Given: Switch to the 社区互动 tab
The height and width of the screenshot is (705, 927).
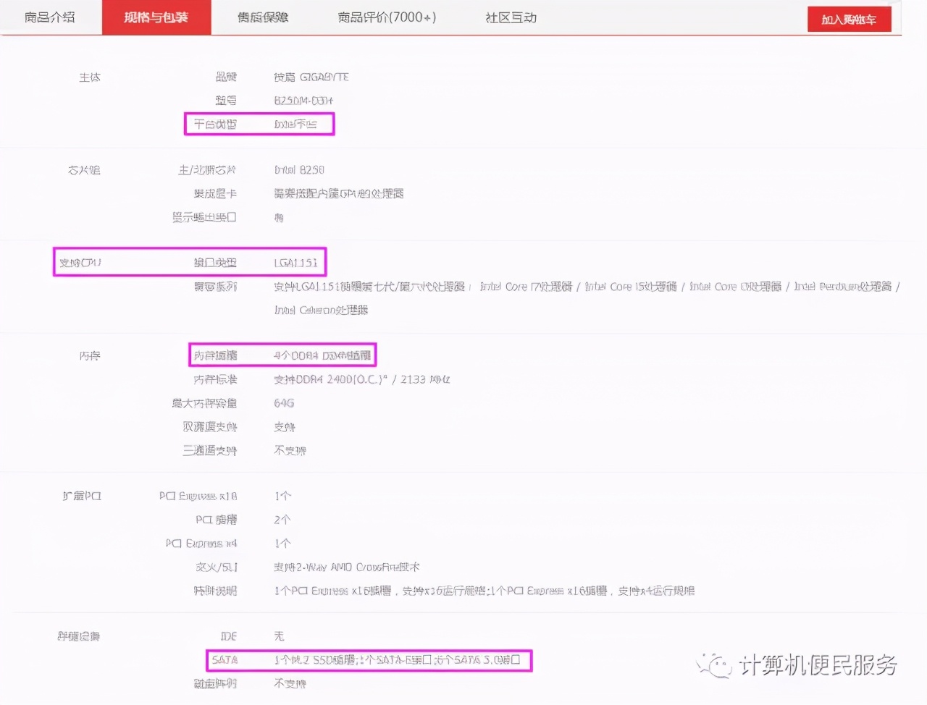Looking at the screenshot, I should click(509, 18).
